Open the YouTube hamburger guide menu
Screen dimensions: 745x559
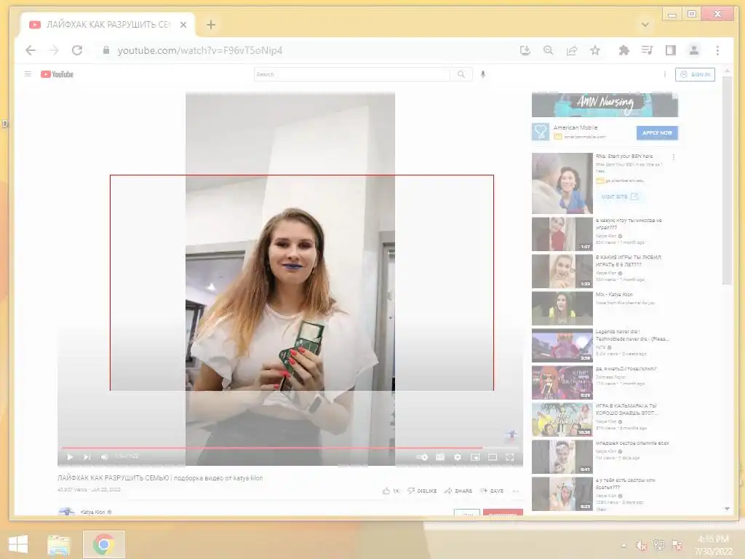(x=28, y=74)
